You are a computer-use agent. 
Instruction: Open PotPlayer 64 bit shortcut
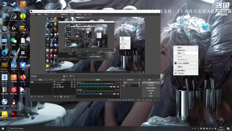click(4, 116)
